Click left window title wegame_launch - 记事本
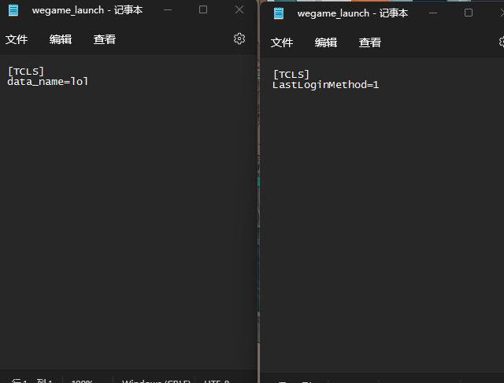The image size is (504, 383). [87, 10]
